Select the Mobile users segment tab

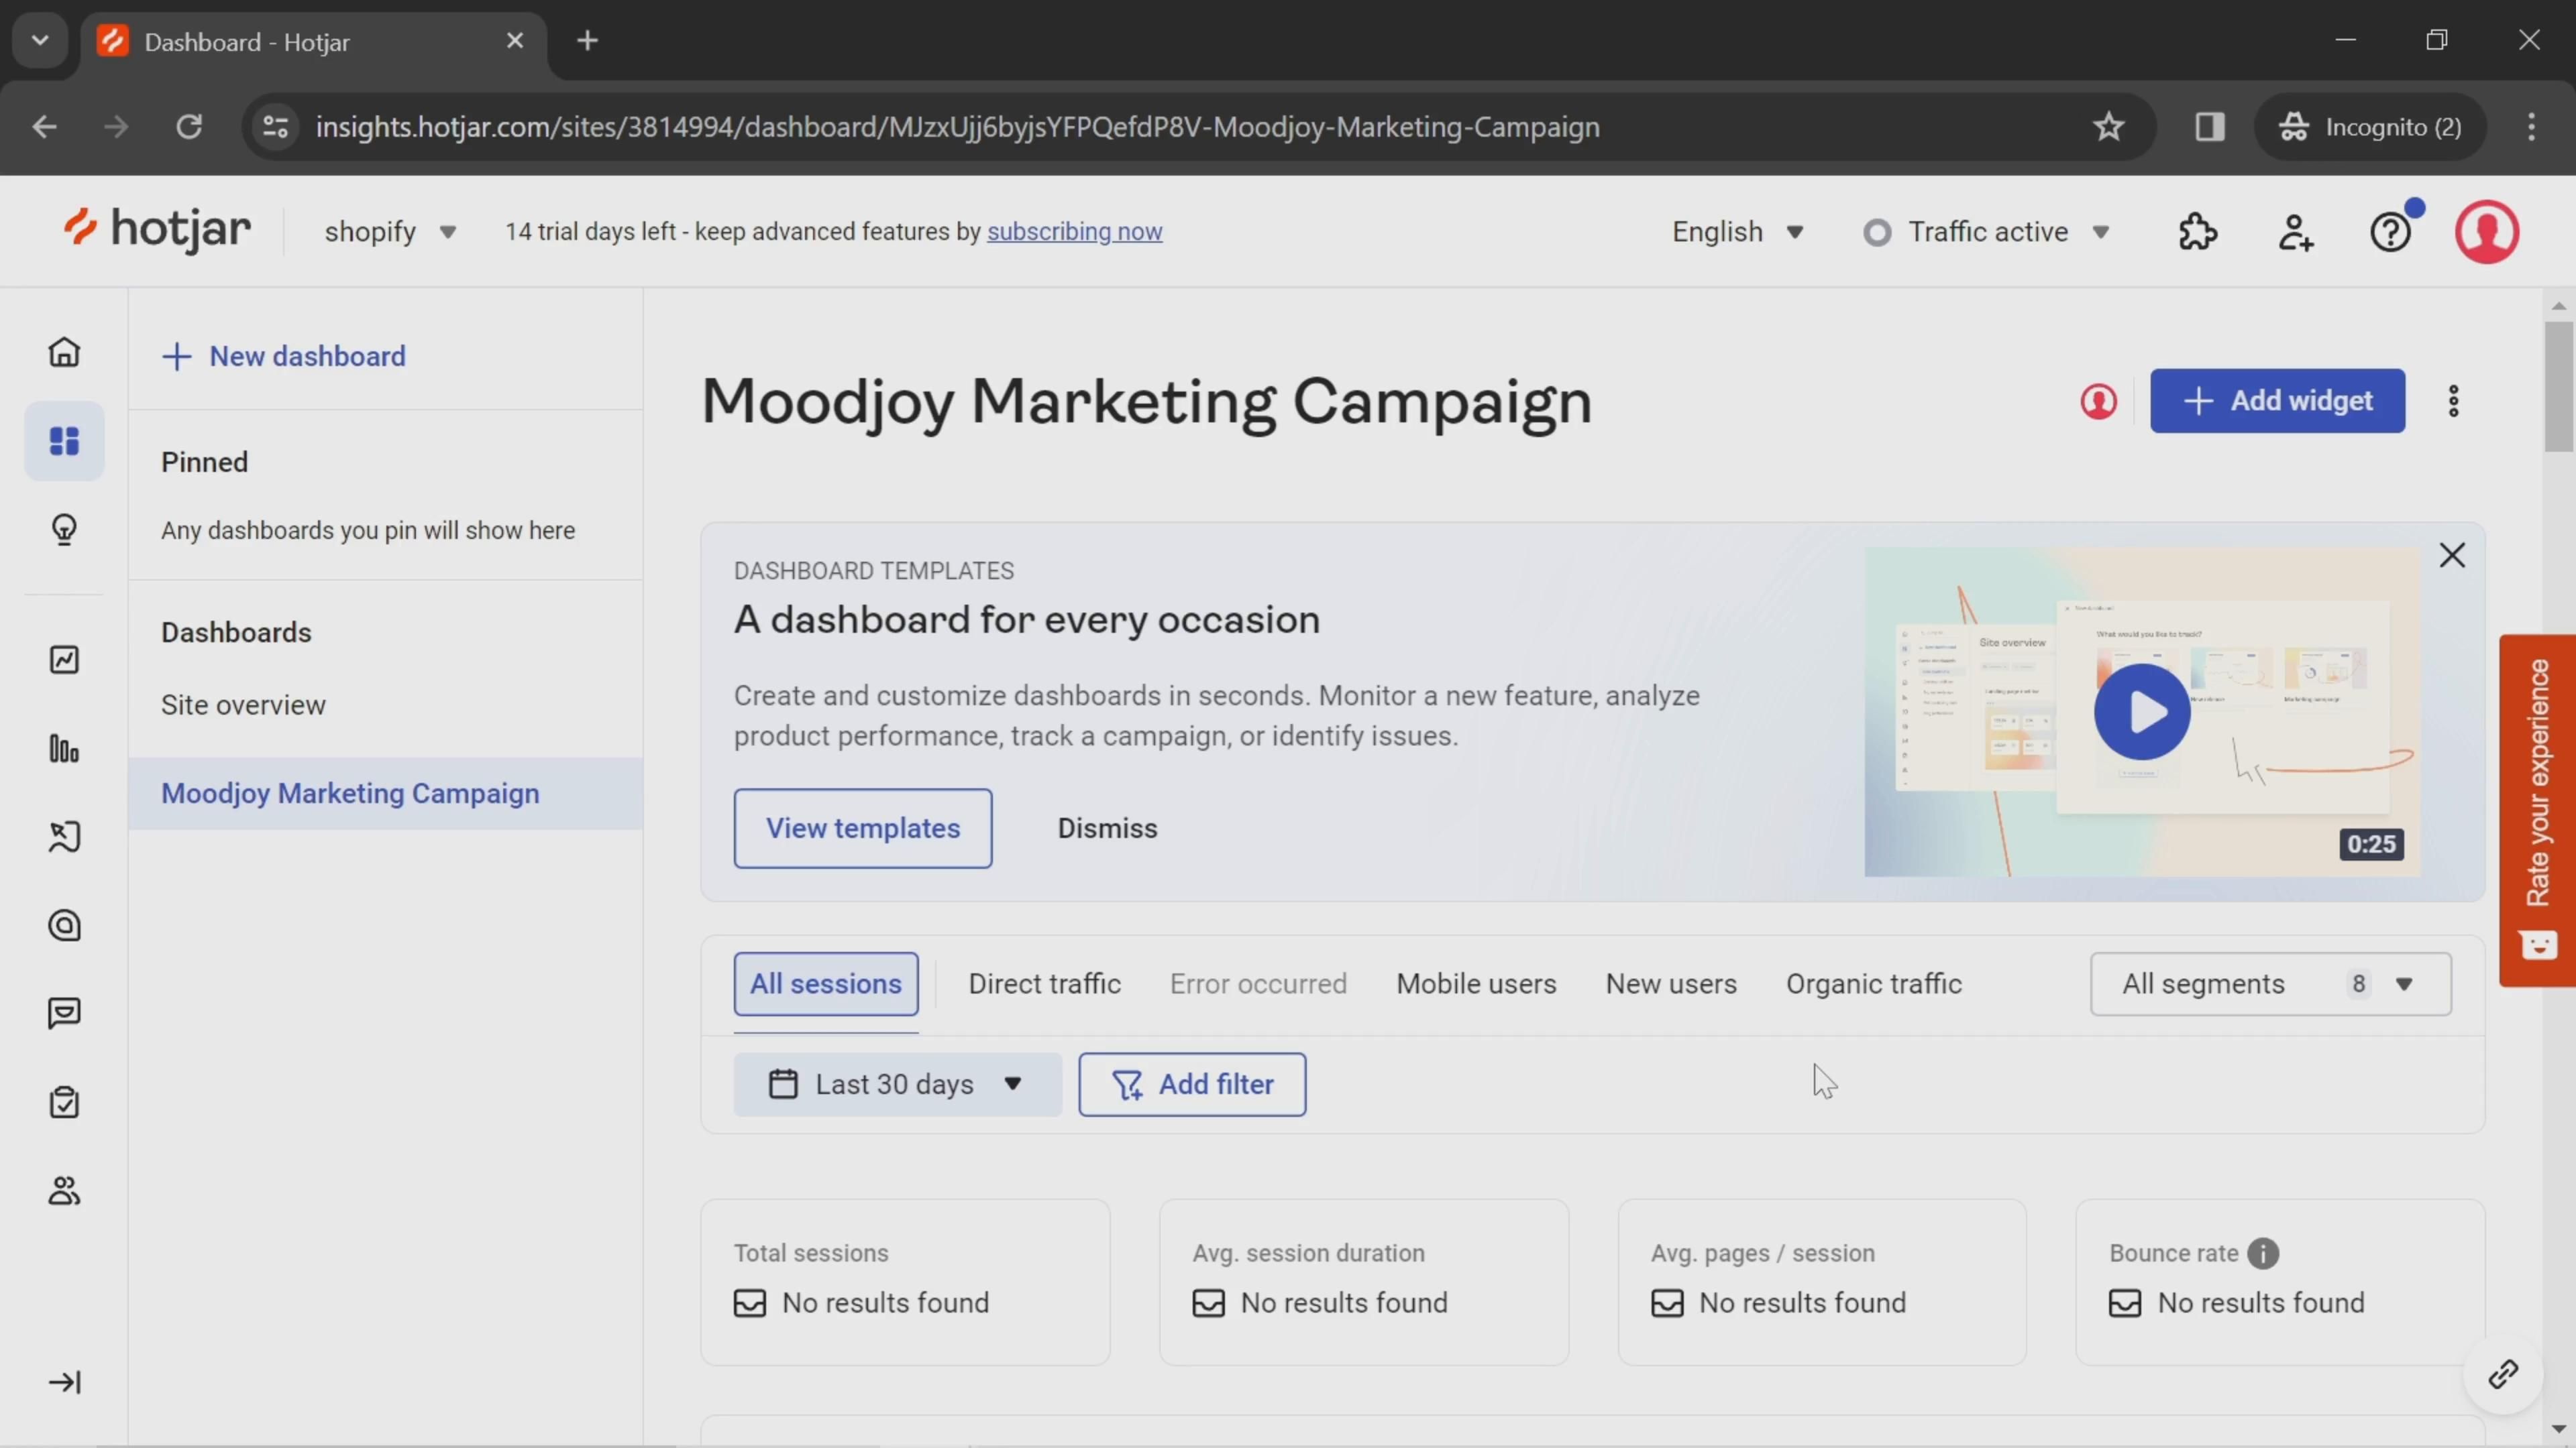point(1476,984)
